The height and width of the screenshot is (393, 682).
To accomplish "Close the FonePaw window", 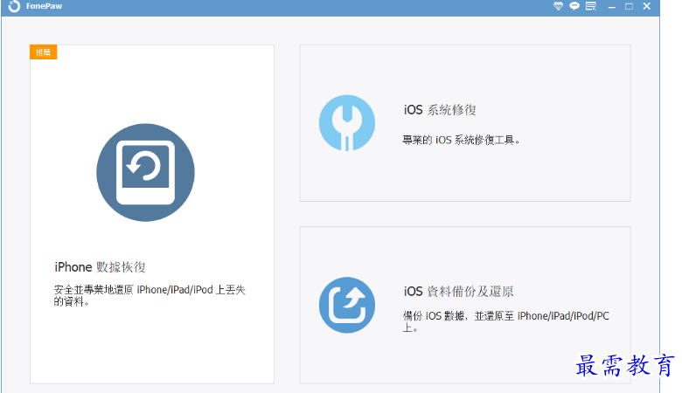I will click(x=647, y=6).
